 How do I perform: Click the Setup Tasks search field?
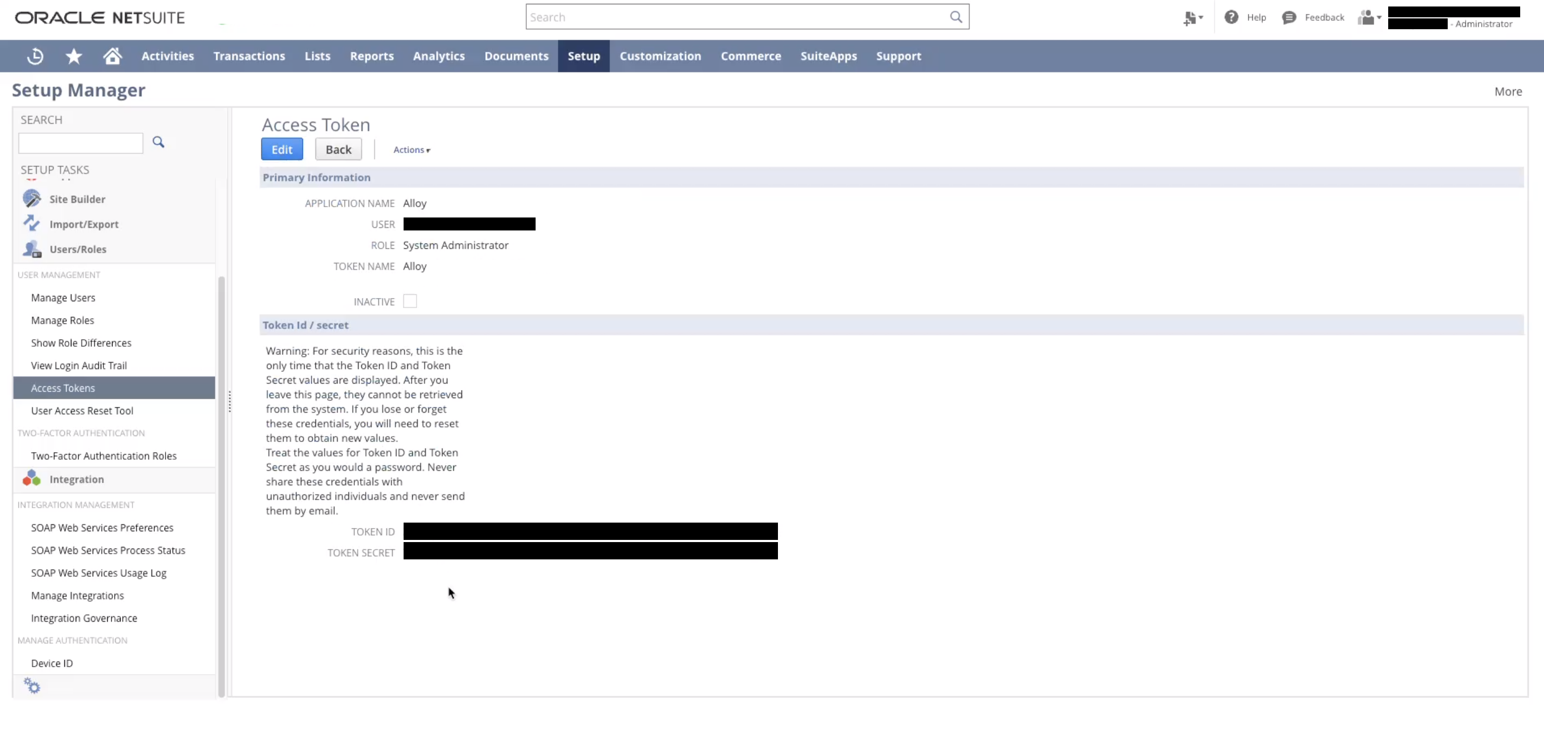81,143
